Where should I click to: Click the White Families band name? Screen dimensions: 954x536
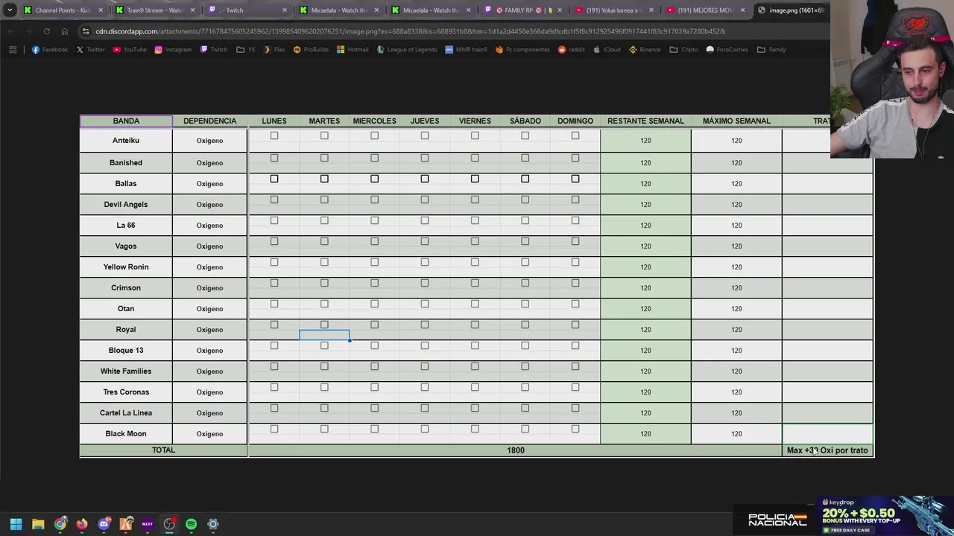pyautogui.click(x=126, y=371)
